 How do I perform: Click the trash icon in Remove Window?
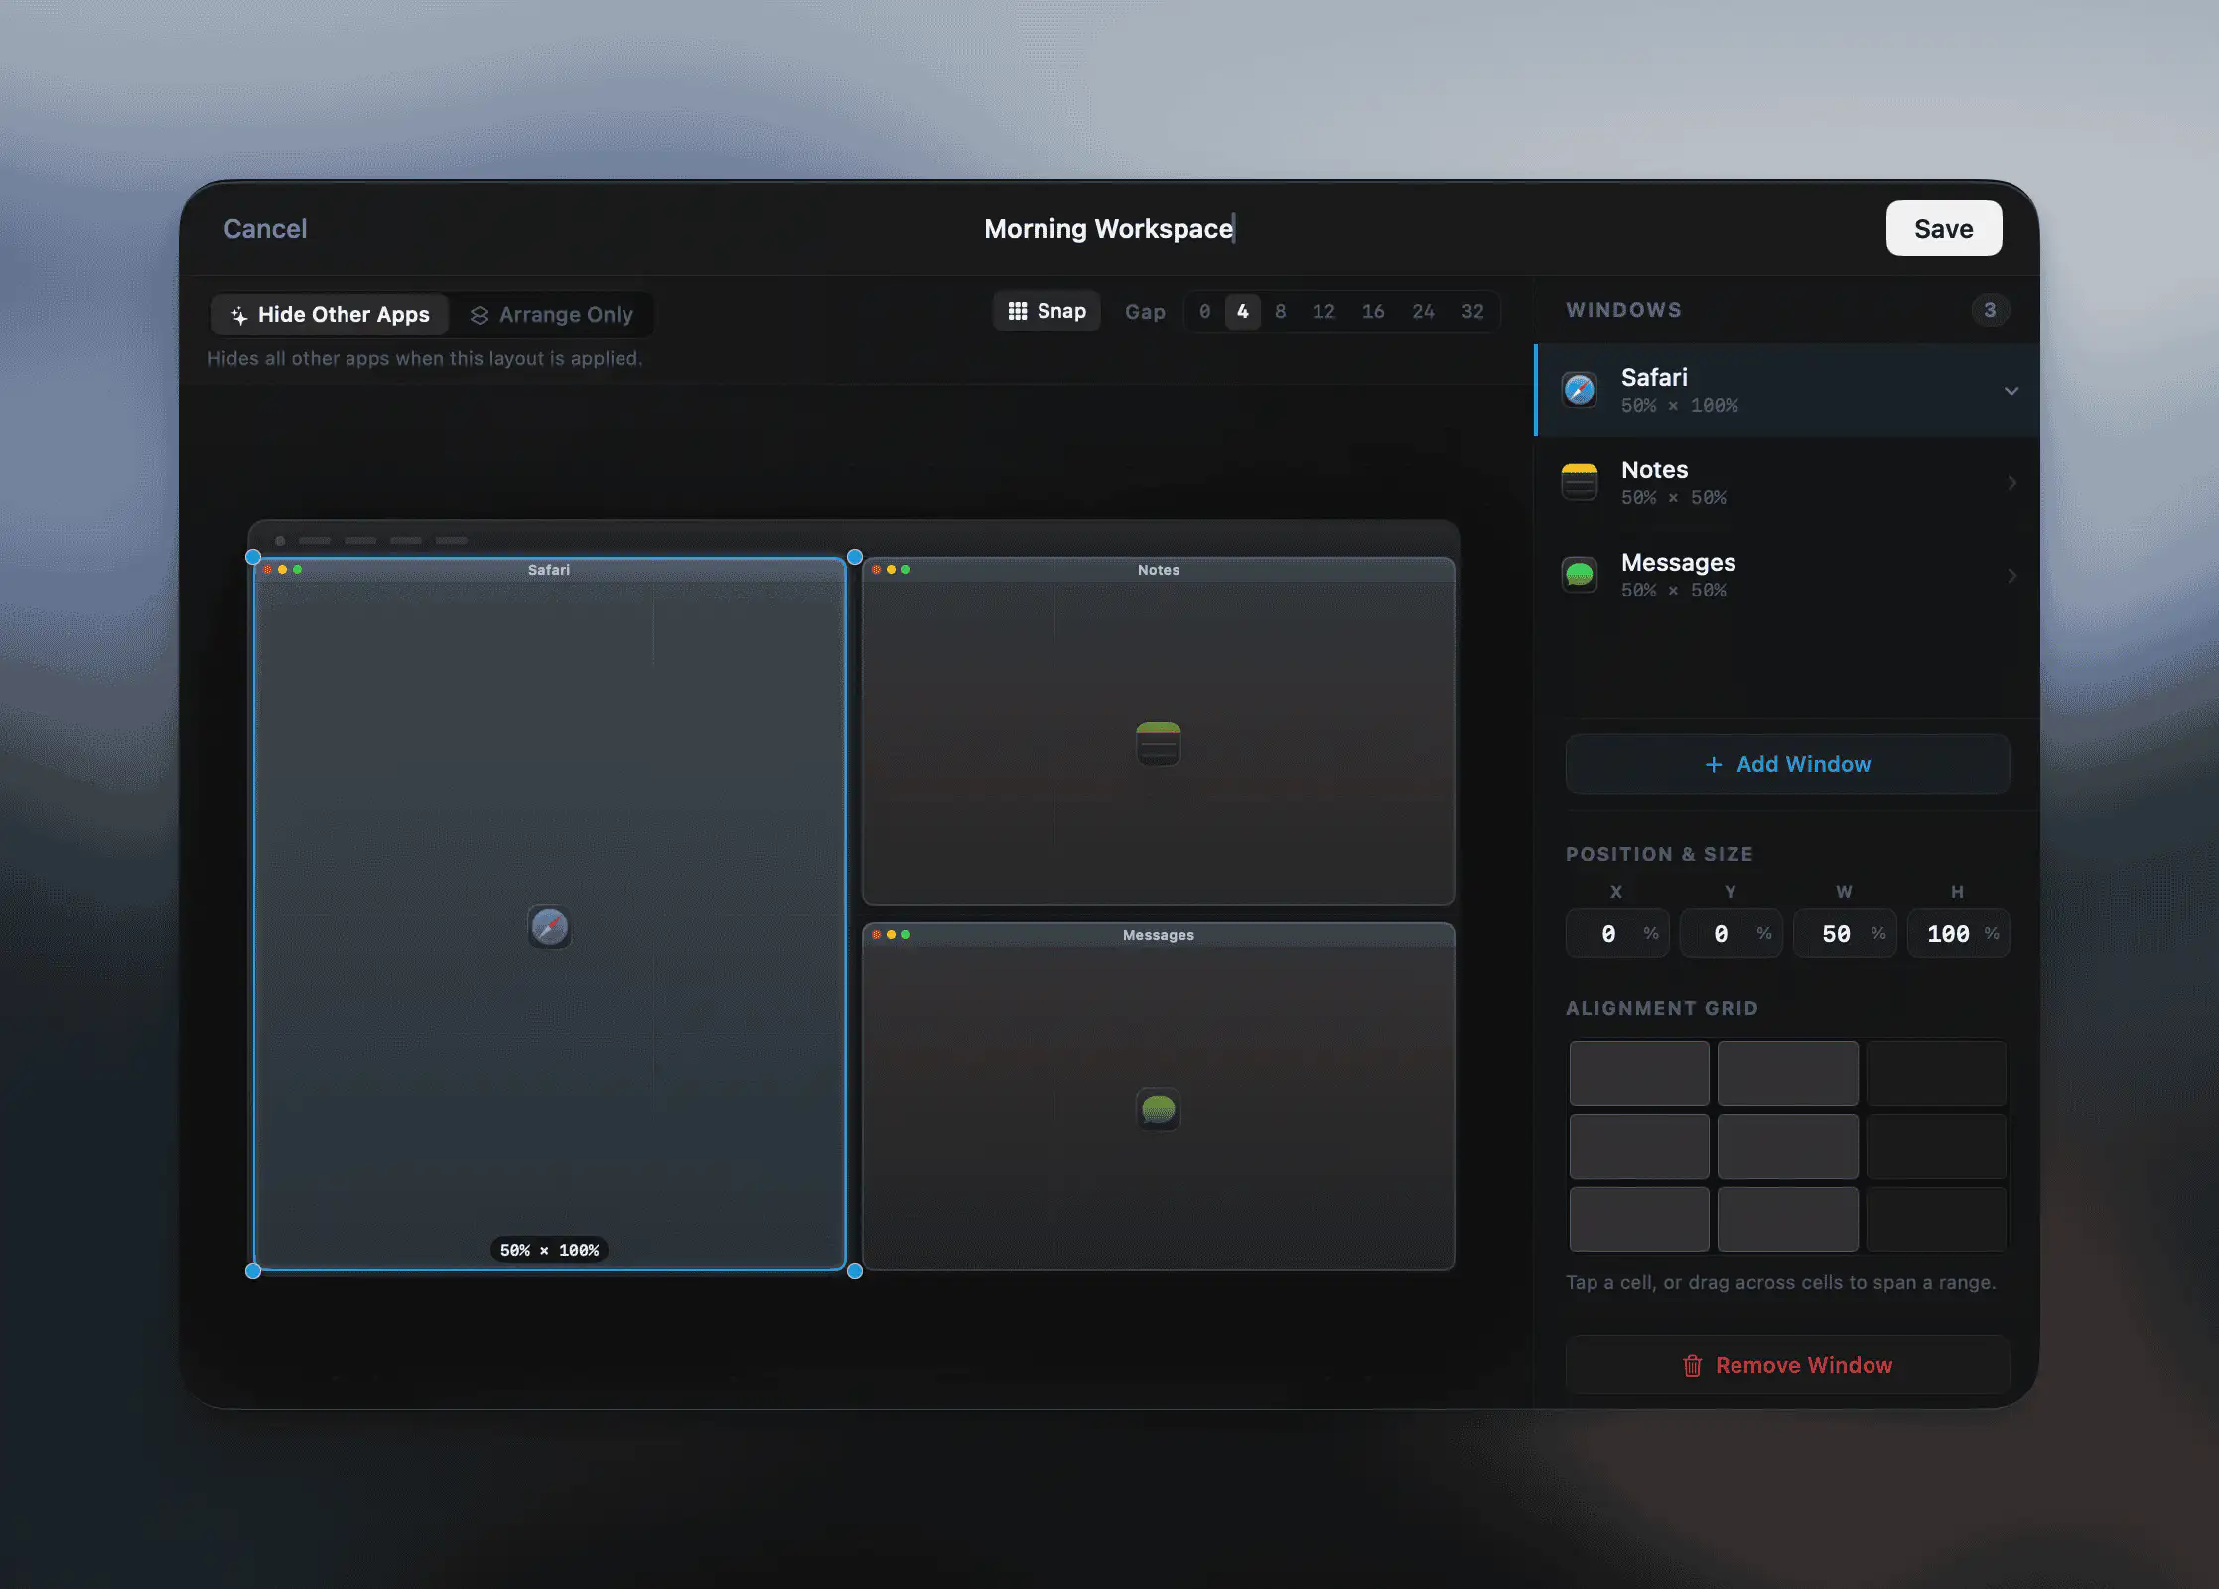coord(1693,1366)
